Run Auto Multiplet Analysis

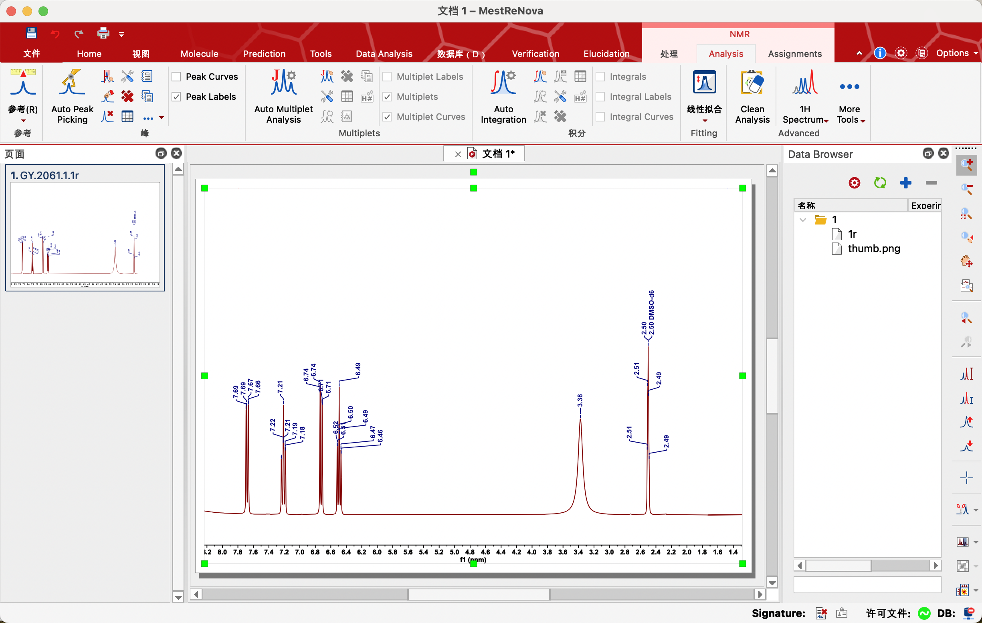283,84
